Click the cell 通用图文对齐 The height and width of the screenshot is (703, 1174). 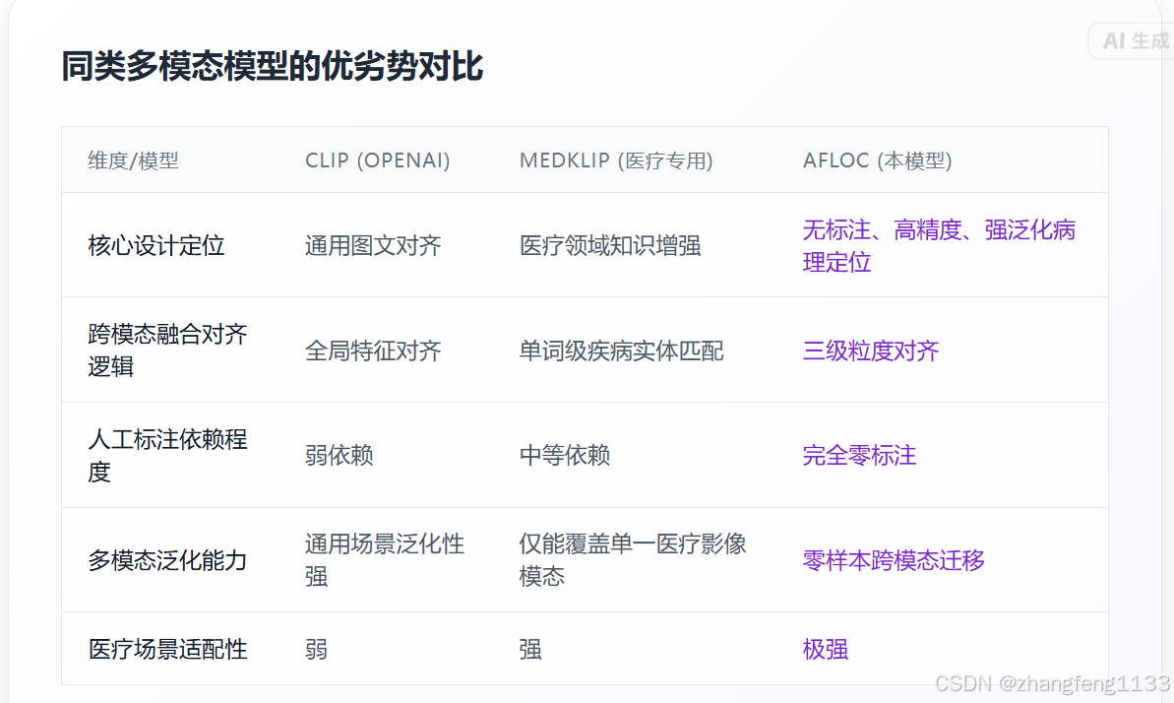(x=373, y=246)
